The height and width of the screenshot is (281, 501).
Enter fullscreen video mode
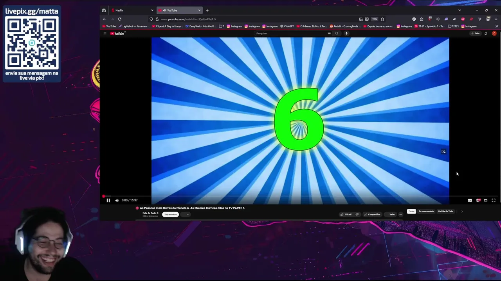pos(494,200)
